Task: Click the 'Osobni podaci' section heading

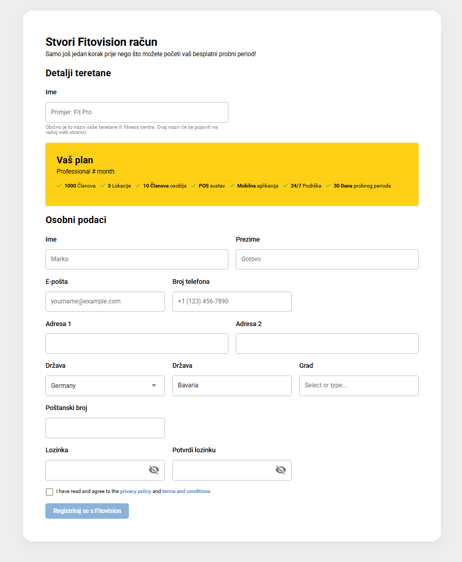Action: click(76, 220)
